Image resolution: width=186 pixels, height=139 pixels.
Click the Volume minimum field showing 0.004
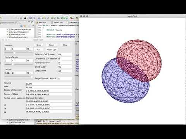(8, 73)
